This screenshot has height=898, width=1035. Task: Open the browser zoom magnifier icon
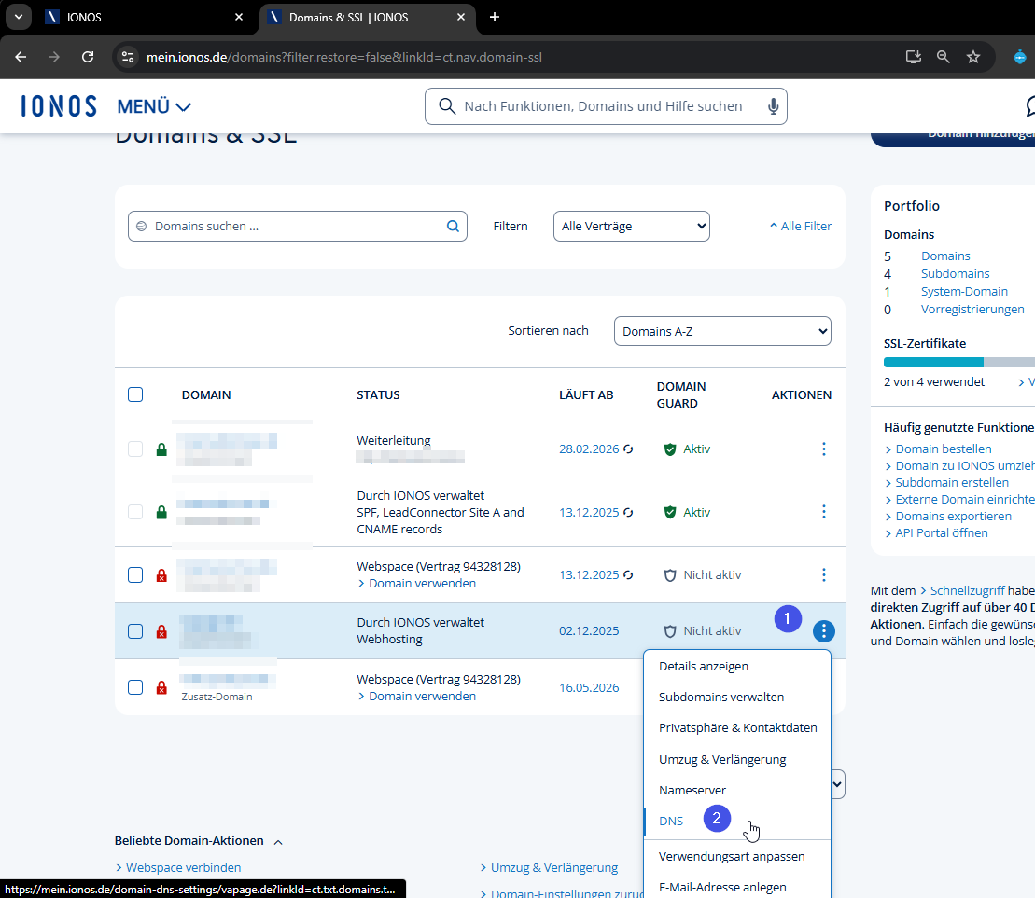944,57
